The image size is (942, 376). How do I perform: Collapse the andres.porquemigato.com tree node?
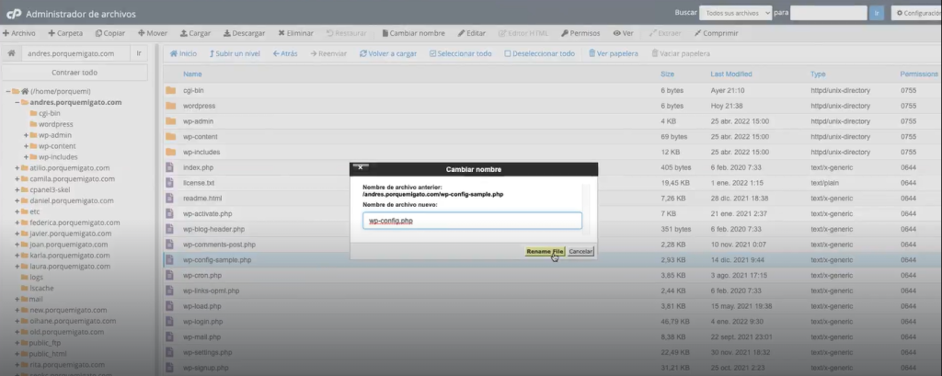tap(17, 102)
